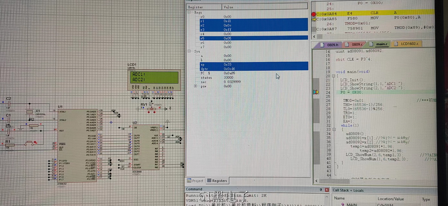The height and width of the screenshot is (206, 448).
Task: Click the r0 register row
Action: [x=254, y=17]
